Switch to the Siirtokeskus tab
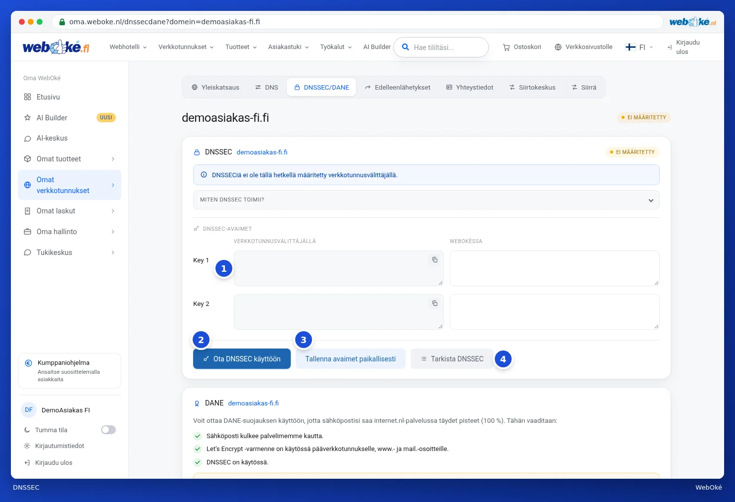735x502 pixels. [x=532, y=87]
